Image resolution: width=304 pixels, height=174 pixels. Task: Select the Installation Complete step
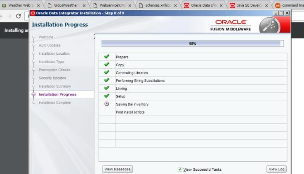click(x=55, y=103)
